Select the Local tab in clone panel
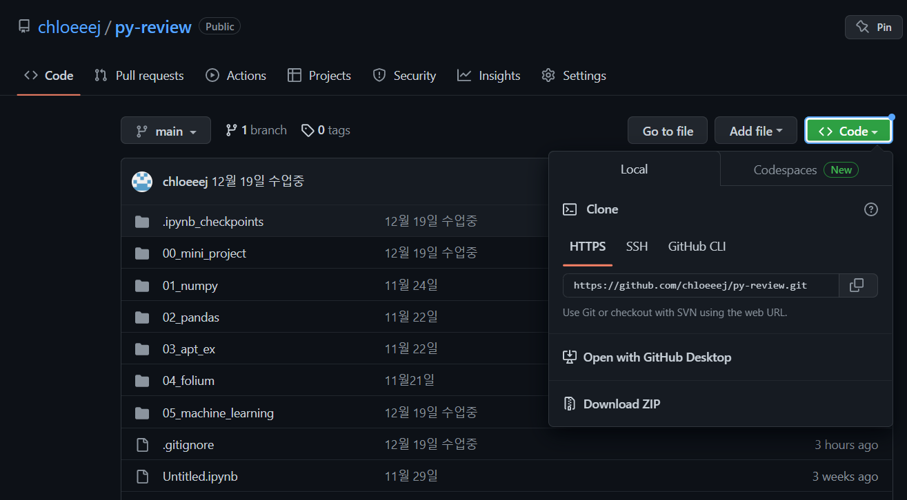The image size is (907, 500). click(x=635, y=169)
